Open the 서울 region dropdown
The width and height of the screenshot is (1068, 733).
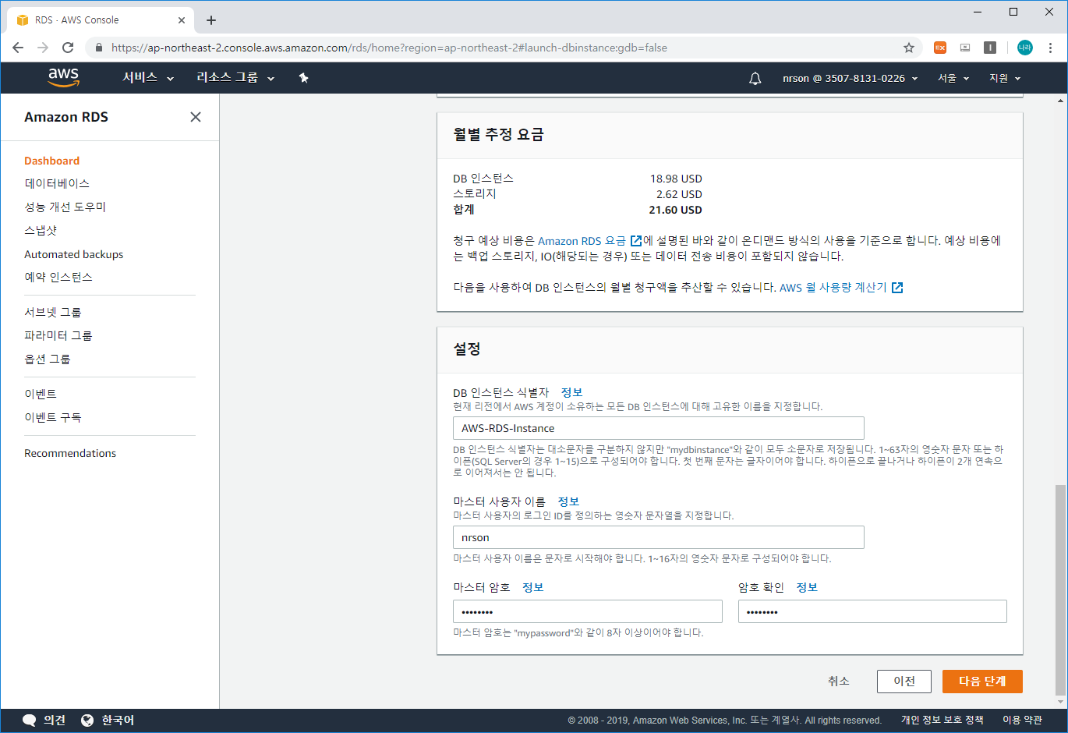click(x=953, y=78)
